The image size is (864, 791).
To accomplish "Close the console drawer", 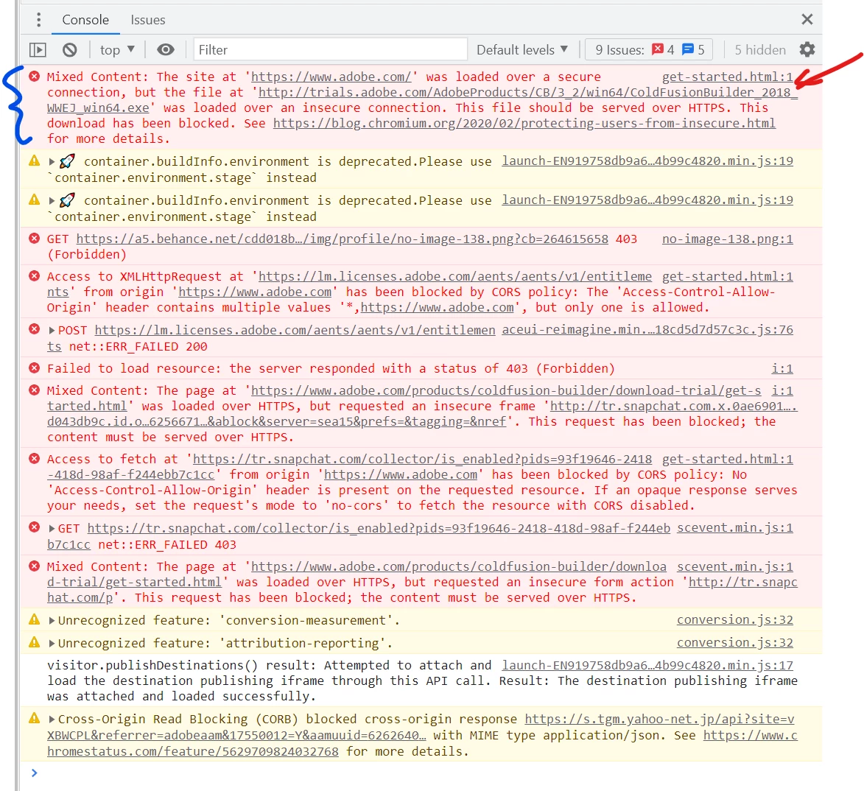I will (807, 19).
